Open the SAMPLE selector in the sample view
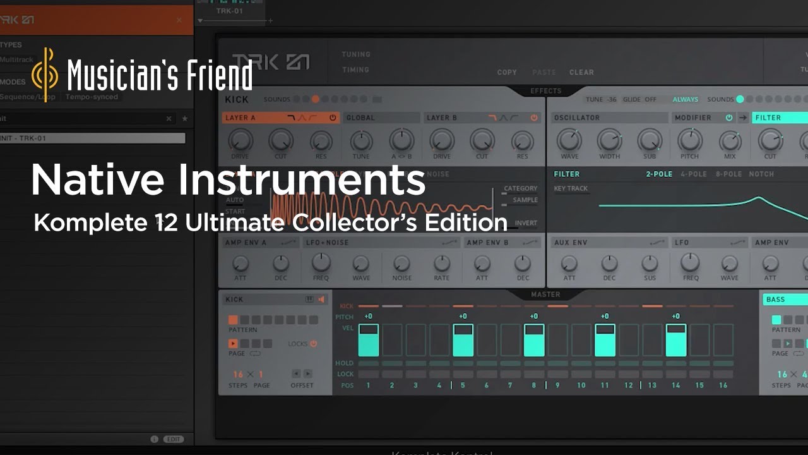This screenshot has width=808, height=455. coord(525,200)
